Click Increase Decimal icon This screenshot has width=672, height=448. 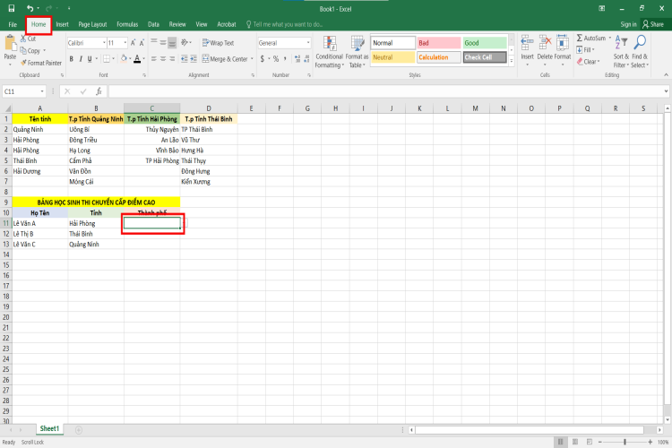coord(297,59)
